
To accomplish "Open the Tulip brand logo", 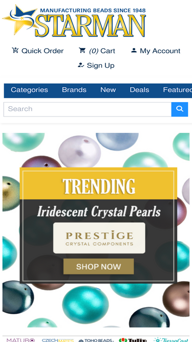I will (x=133, y=340).
